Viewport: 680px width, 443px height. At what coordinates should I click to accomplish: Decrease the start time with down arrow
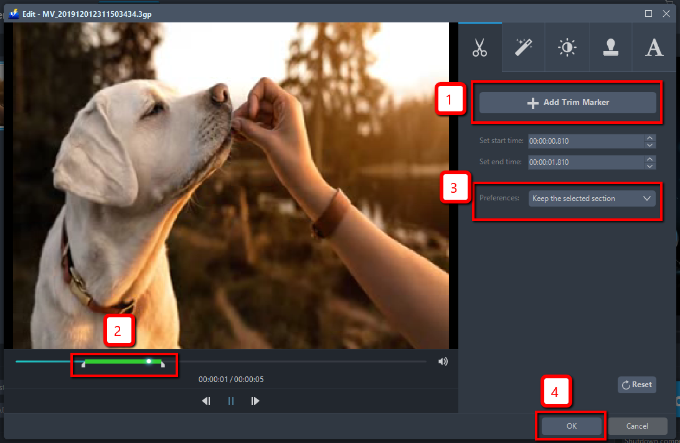(650, 145)
